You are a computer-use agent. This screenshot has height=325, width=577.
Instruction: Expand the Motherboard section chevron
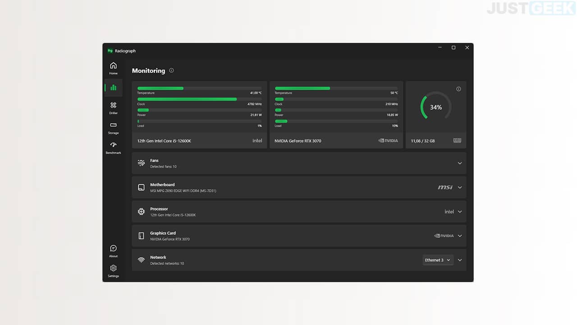point(460,187)
